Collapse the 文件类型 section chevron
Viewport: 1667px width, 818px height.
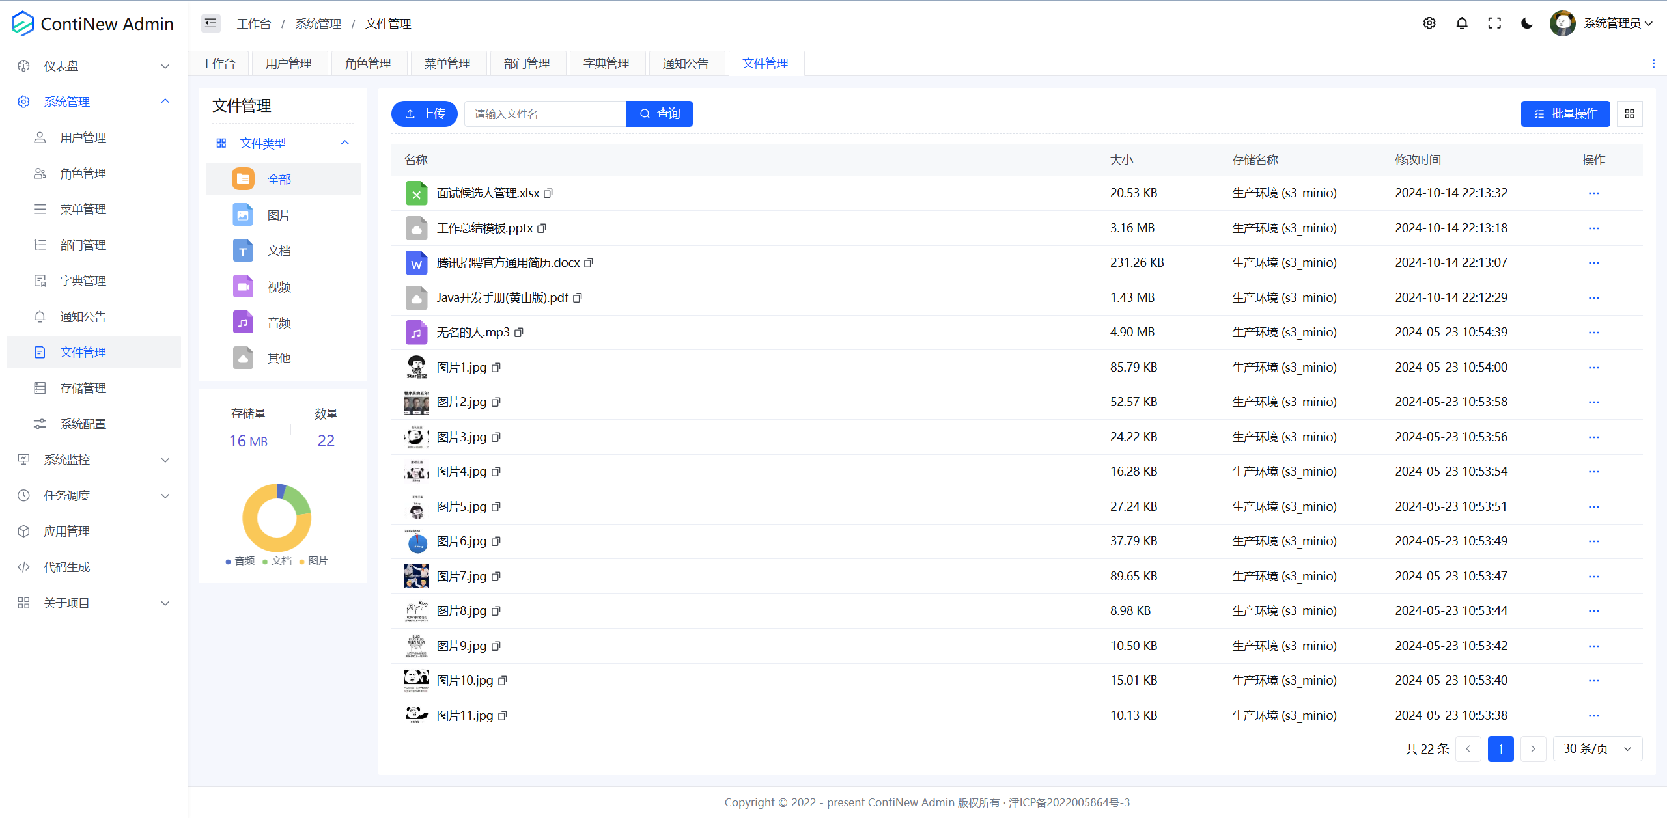point(345,143)
